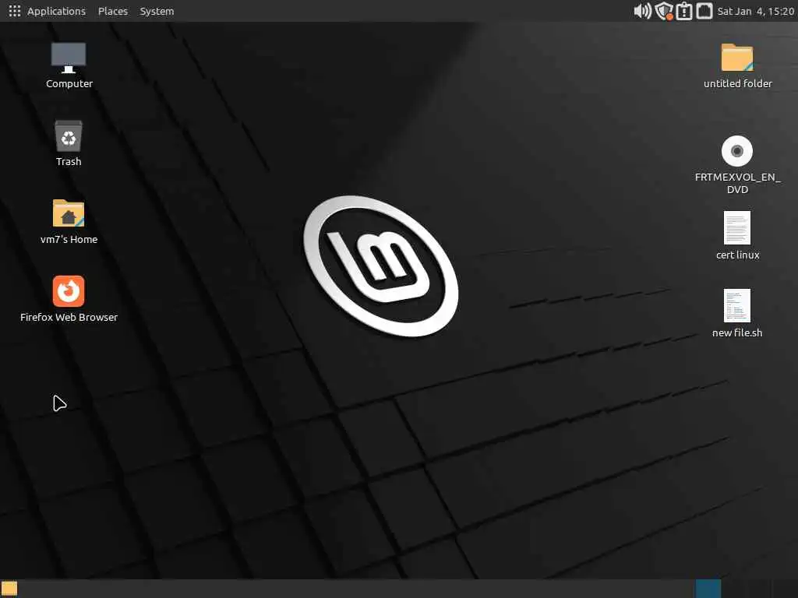Open the volume speaker icon in the tray
Image resolution: width=798 pixels, height=598 pixels.
(642, 11)
